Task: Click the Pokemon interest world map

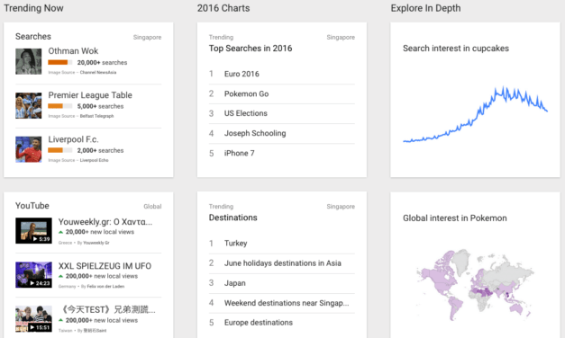Action: point(475,285)
